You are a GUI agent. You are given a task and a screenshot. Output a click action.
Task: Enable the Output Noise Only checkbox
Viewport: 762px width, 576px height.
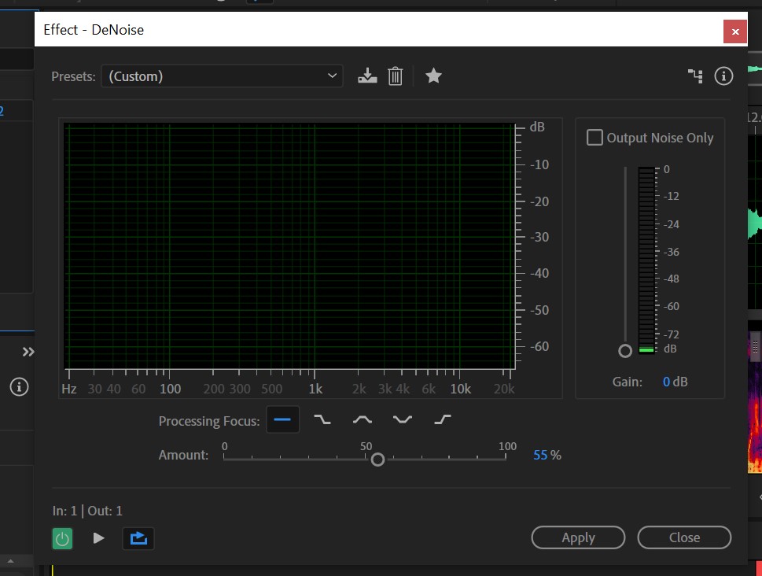click(x=595, y=138)
